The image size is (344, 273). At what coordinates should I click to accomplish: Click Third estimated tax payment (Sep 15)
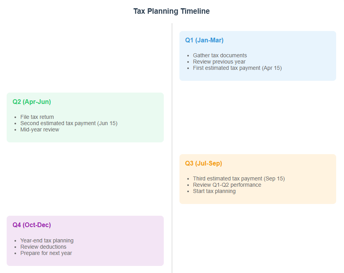click(x=239, y=179)
